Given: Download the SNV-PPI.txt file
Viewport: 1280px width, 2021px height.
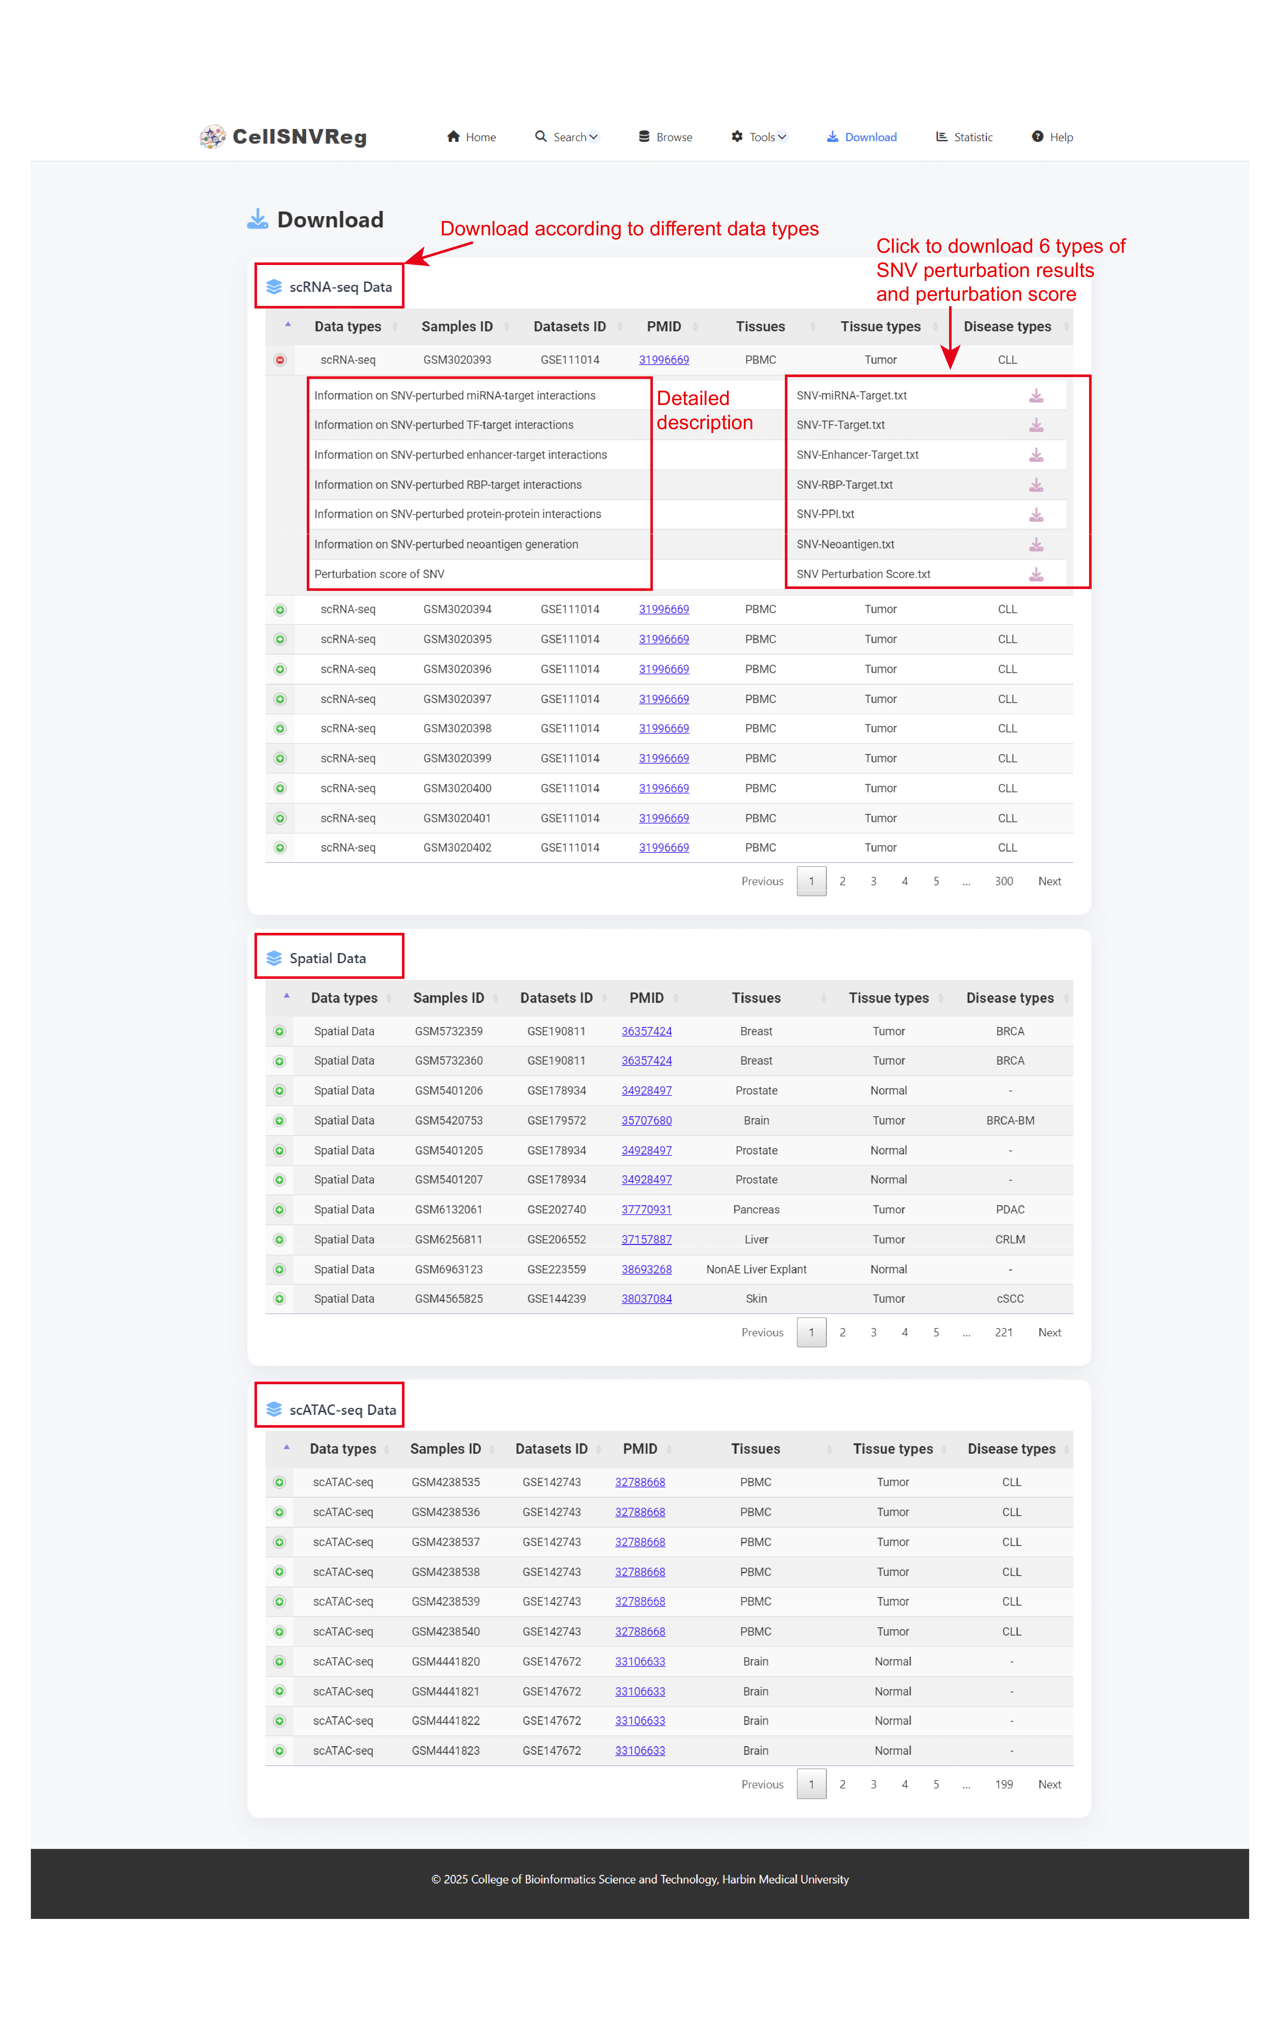Looking at the screenshot, I should pos(1036,514).
